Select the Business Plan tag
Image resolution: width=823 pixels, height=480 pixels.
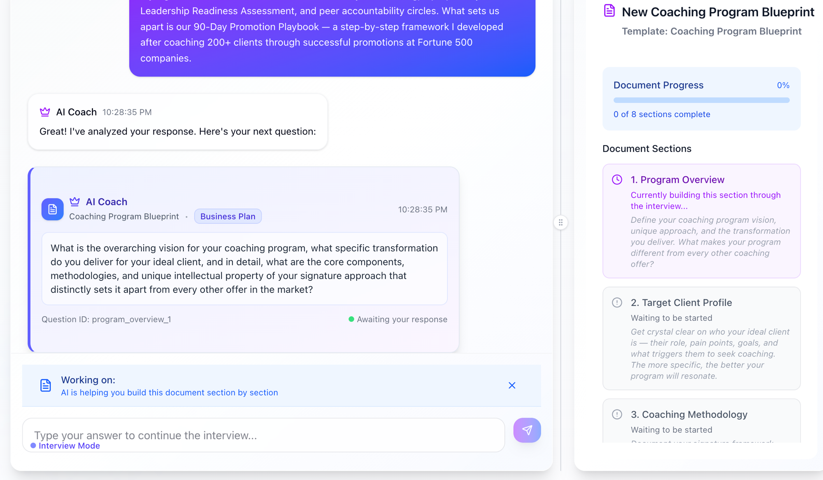tap(228, 216)
